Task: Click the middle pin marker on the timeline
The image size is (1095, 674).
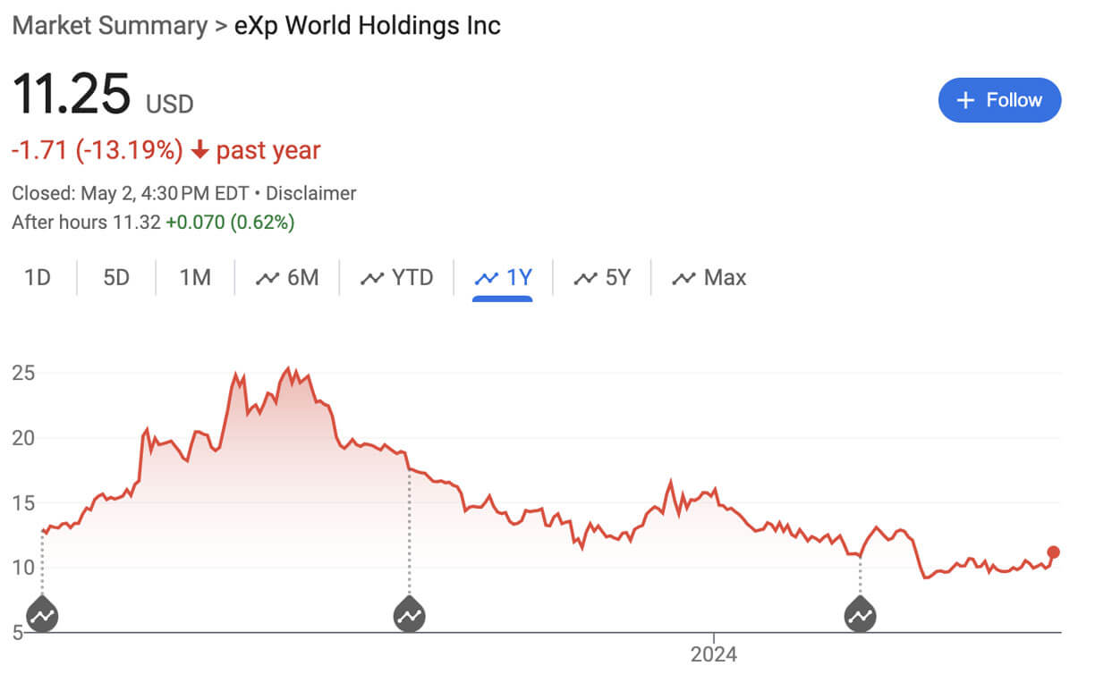Action: point(410,615)
